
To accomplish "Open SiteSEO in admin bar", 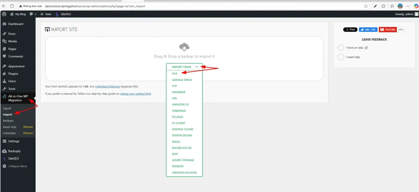I will coord(63,14).
